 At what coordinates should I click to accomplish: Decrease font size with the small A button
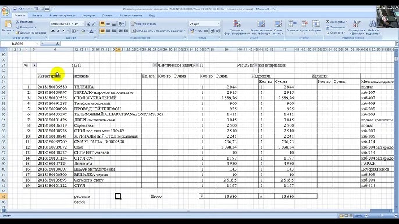94,24
